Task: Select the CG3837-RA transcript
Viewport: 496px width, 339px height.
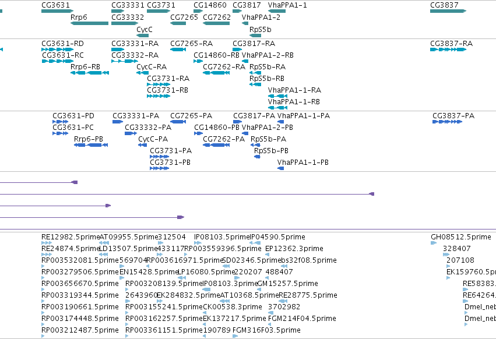Action: (448, 50)
